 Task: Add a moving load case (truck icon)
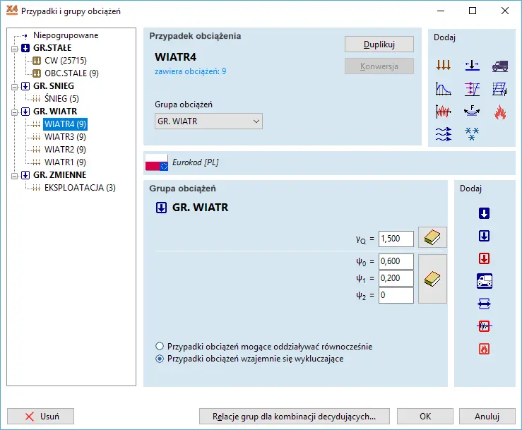coord(499,66)
